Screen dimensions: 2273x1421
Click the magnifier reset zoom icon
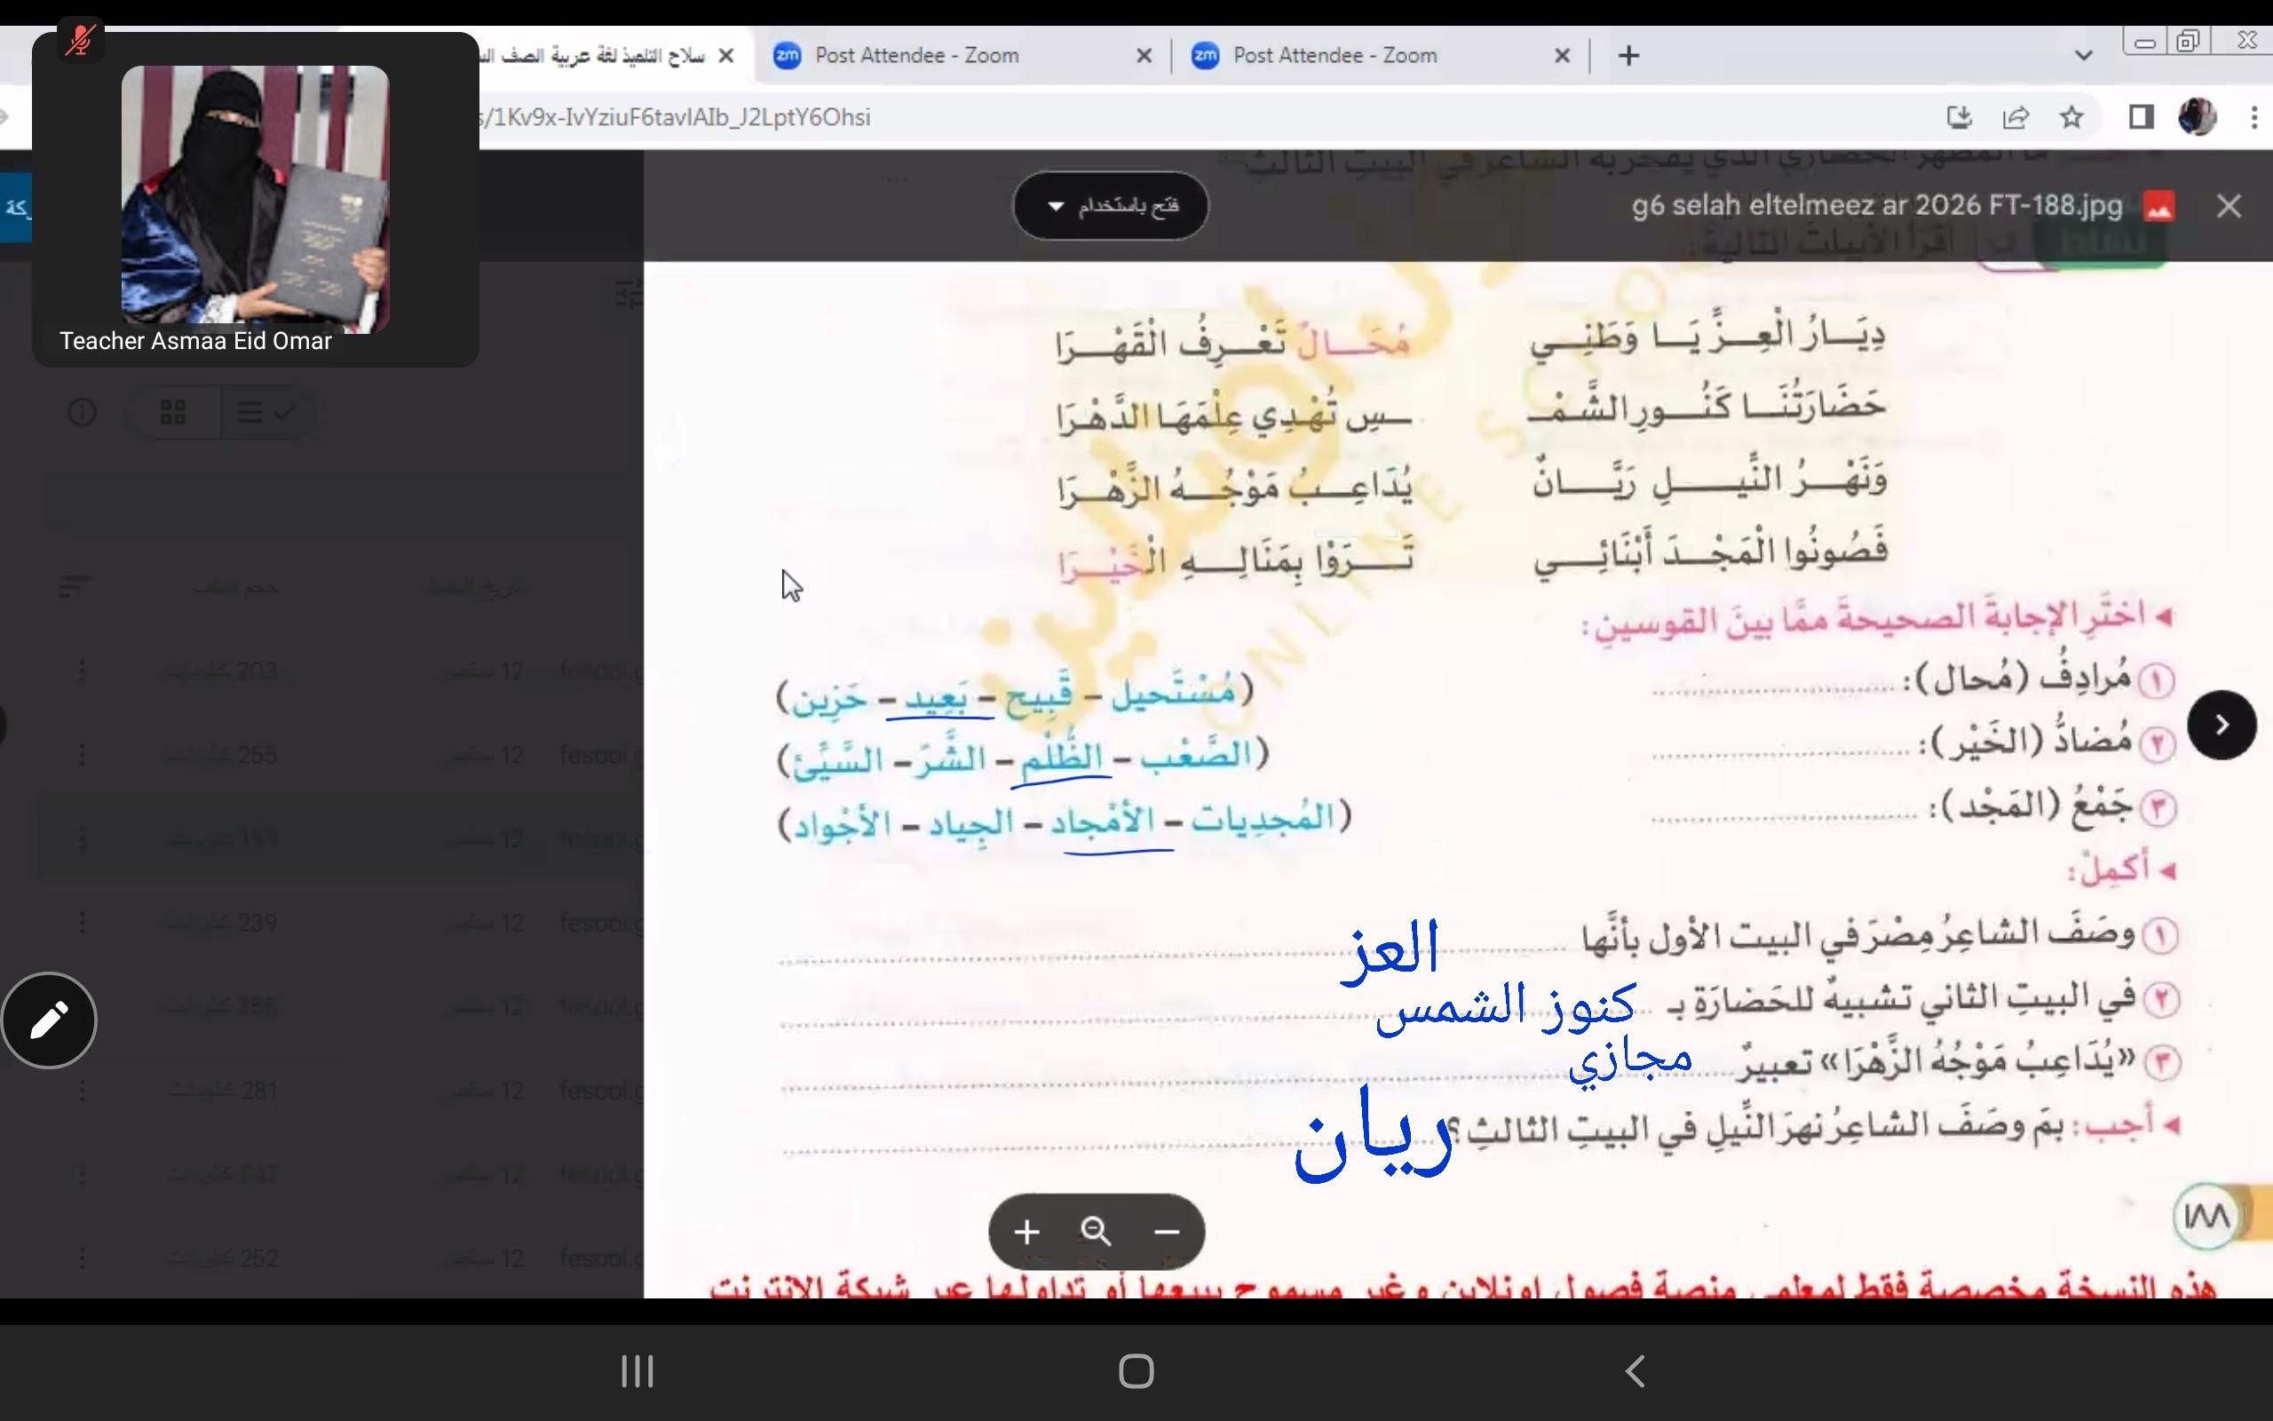[1097, 1232]
